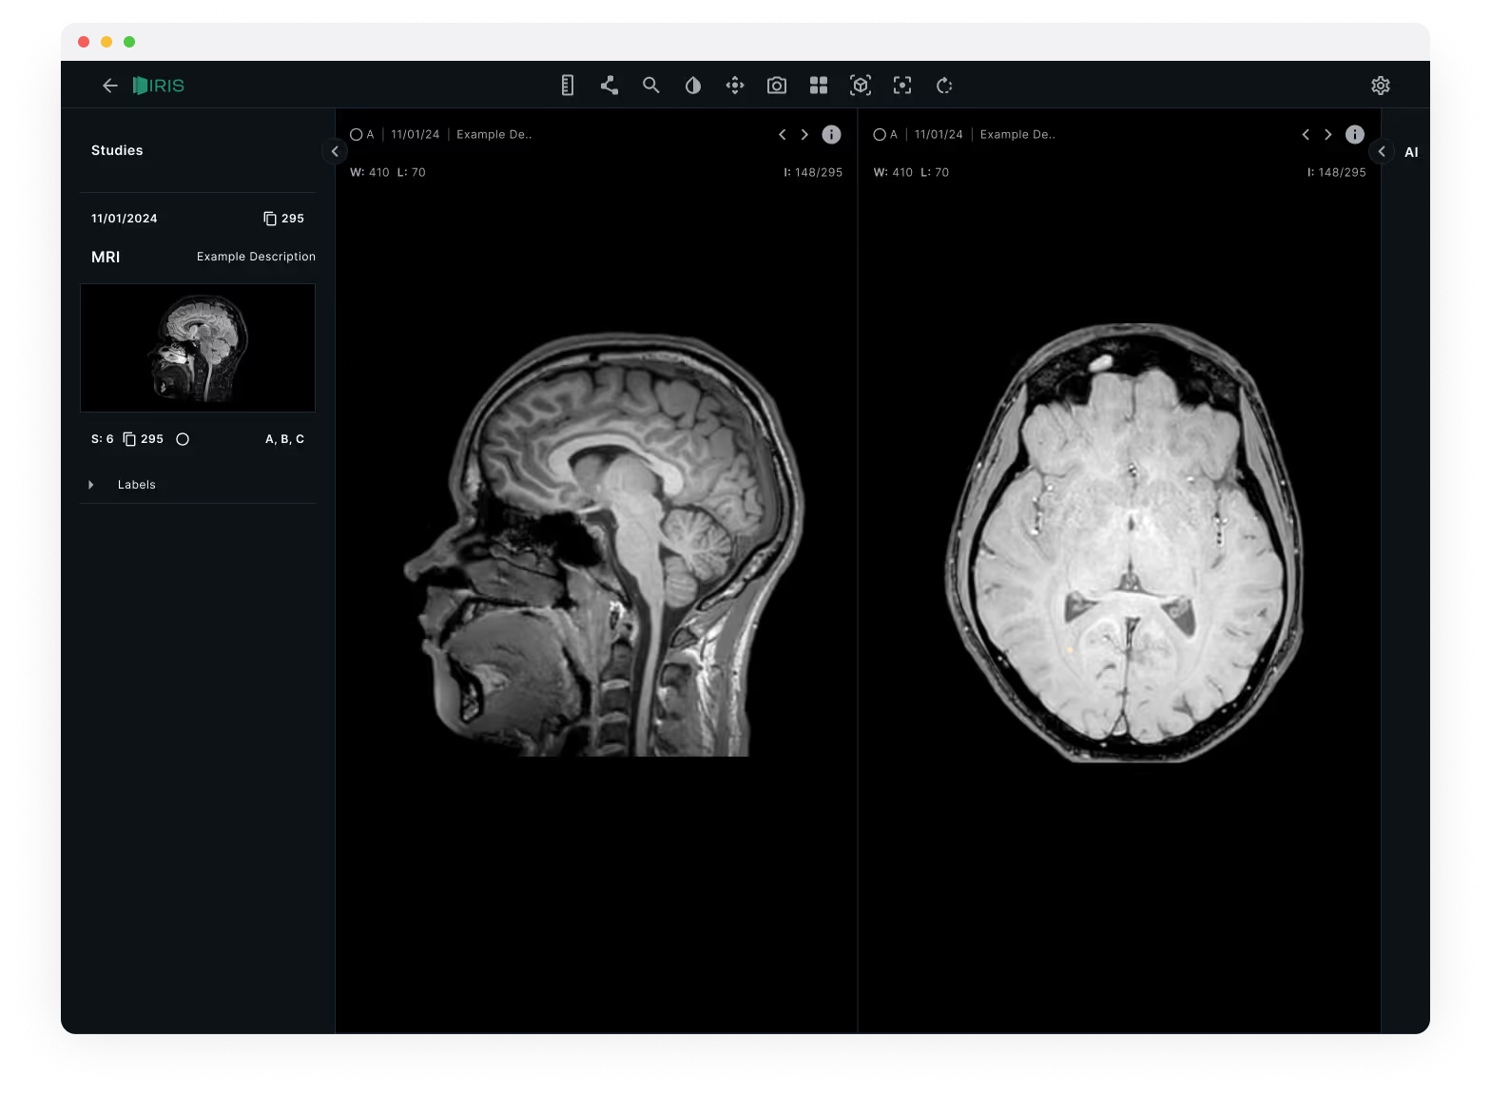Toggle the circle next to series count 295
Screen dimensions: 1491x1095
(x=183, y=439)
